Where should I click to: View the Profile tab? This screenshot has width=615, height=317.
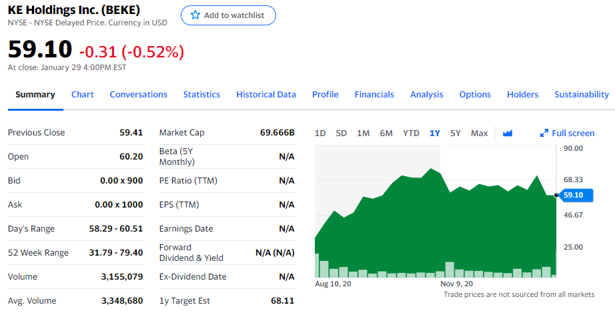click(325, 95)
